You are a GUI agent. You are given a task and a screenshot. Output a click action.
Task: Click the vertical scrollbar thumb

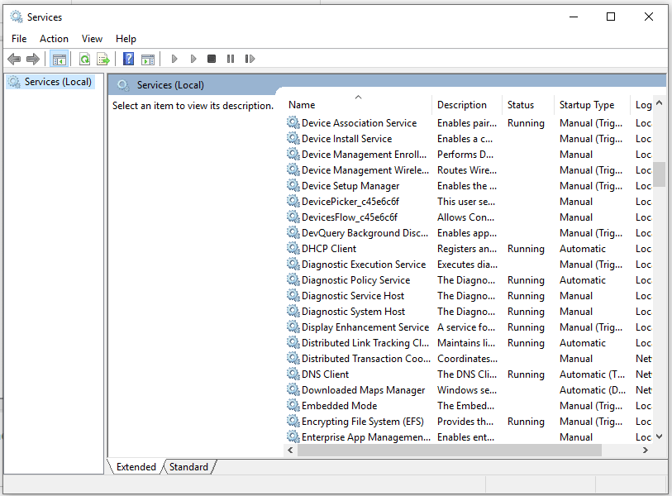click(659, 174)
